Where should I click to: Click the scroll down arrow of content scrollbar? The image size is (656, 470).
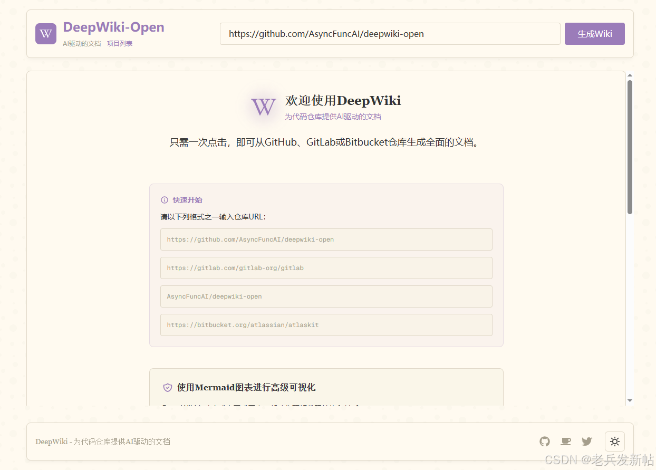(x=630, y=400)
